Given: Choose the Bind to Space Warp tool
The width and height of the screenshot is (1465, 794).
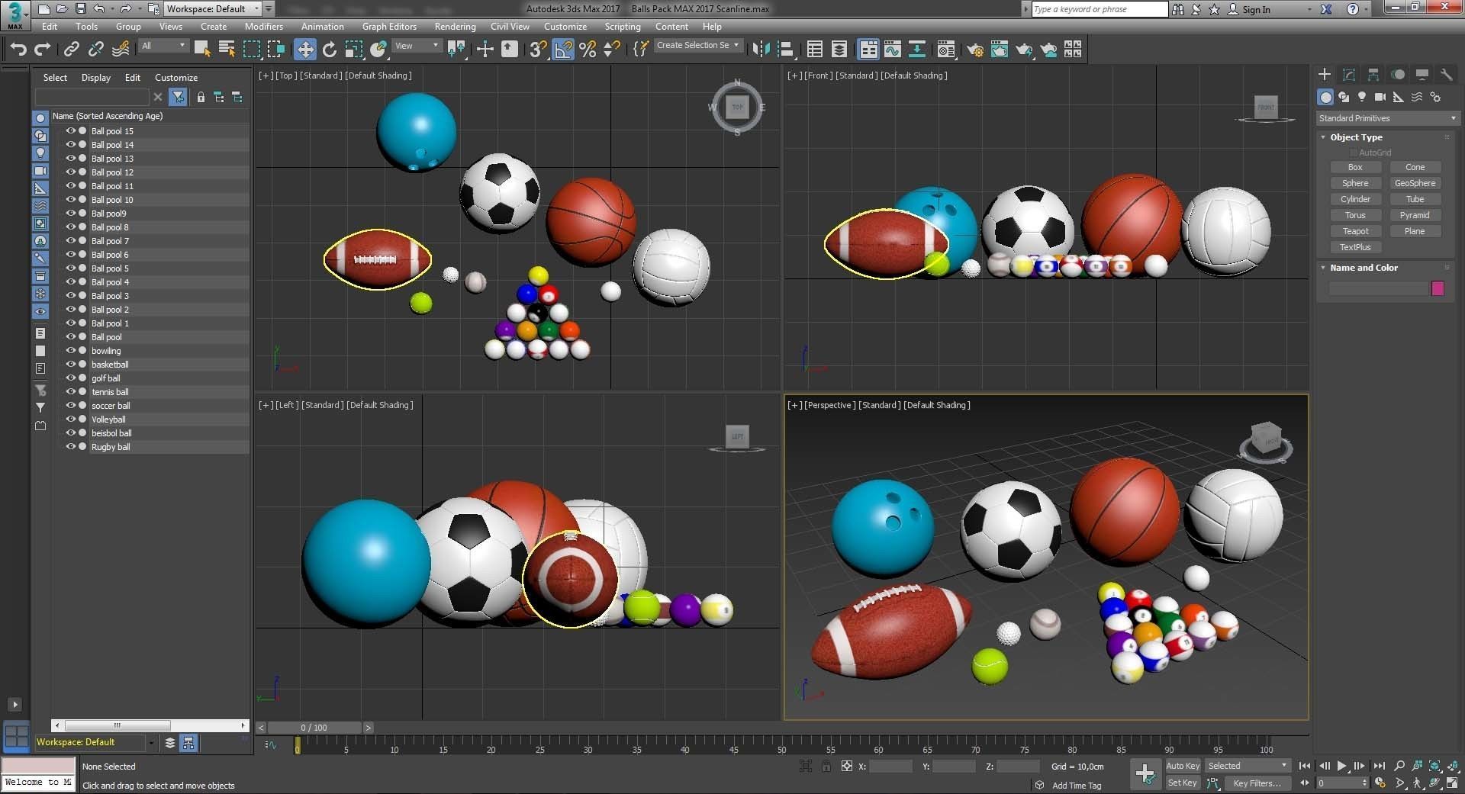Looking at the screenshot, I should coord(121,50).
